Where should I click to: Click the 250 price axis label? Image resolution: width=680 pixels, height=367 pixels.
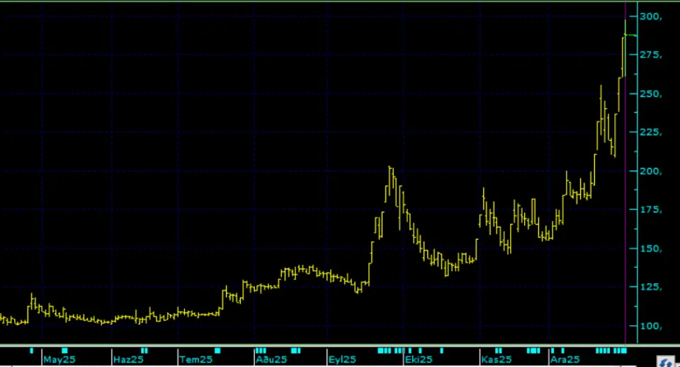pyautogui.click(x=650, y=94)
